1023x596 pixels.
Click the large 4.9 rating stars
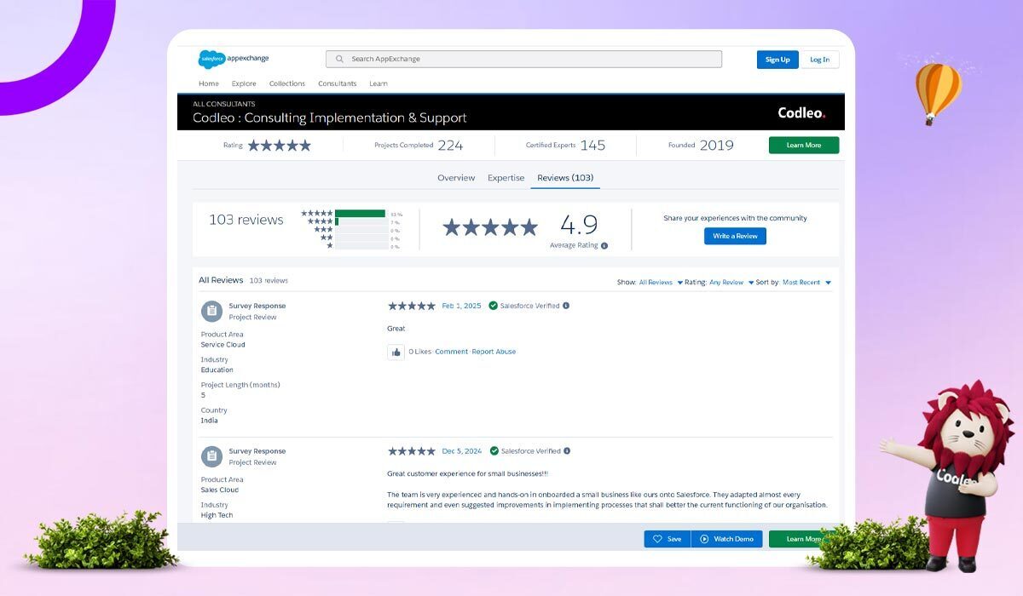490,227
